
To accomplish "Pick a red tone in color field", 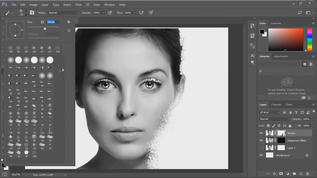I will pos(286,40).
